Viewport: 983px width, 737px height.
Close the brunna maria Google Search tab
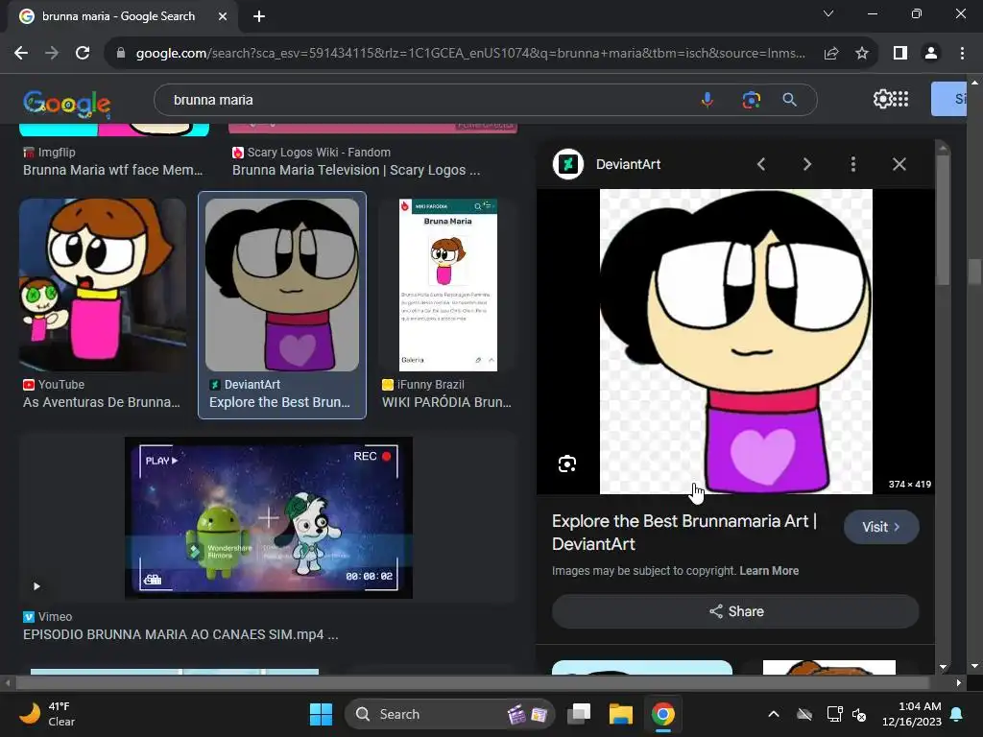[x=223, y=16]
